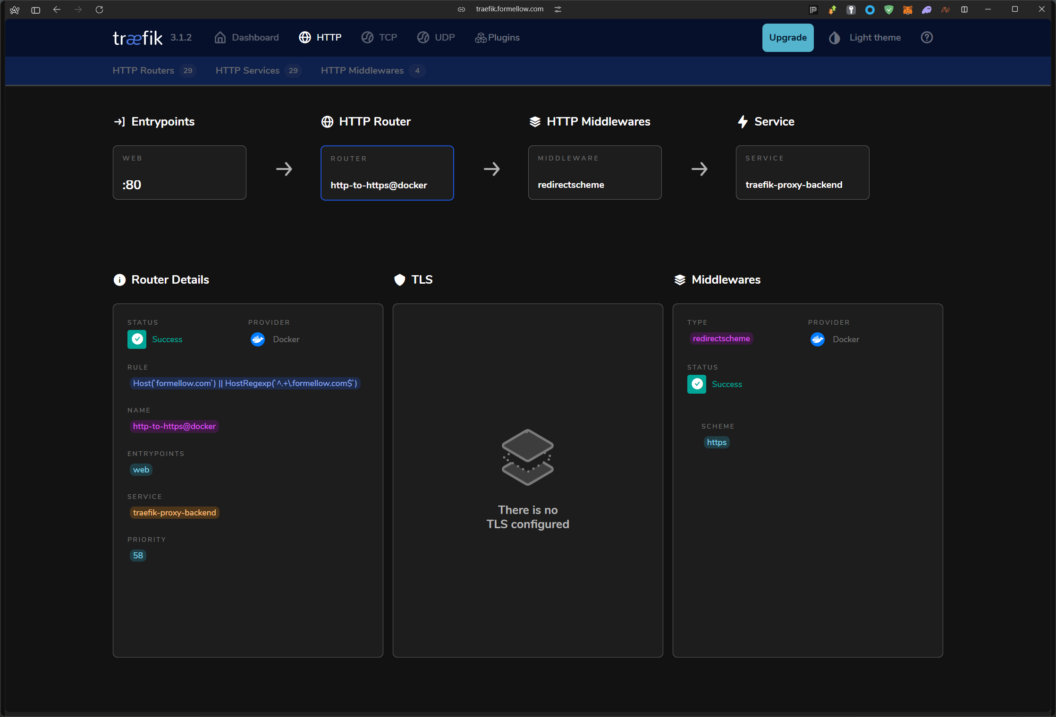
Task: Click the HTTP Middlewares layers icon
Action: pyautogui.click(x=535, y=122)
